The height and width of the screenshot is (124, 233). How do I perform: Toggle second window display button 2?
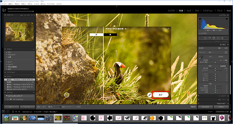(x=8, y=112)
